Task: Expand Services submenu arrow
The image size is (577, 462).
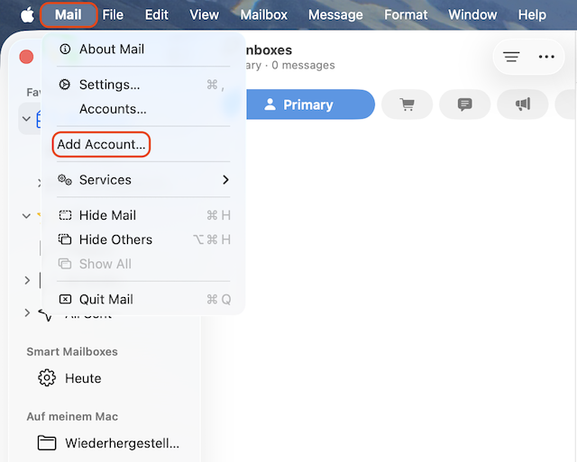Action: click(225, 180)
